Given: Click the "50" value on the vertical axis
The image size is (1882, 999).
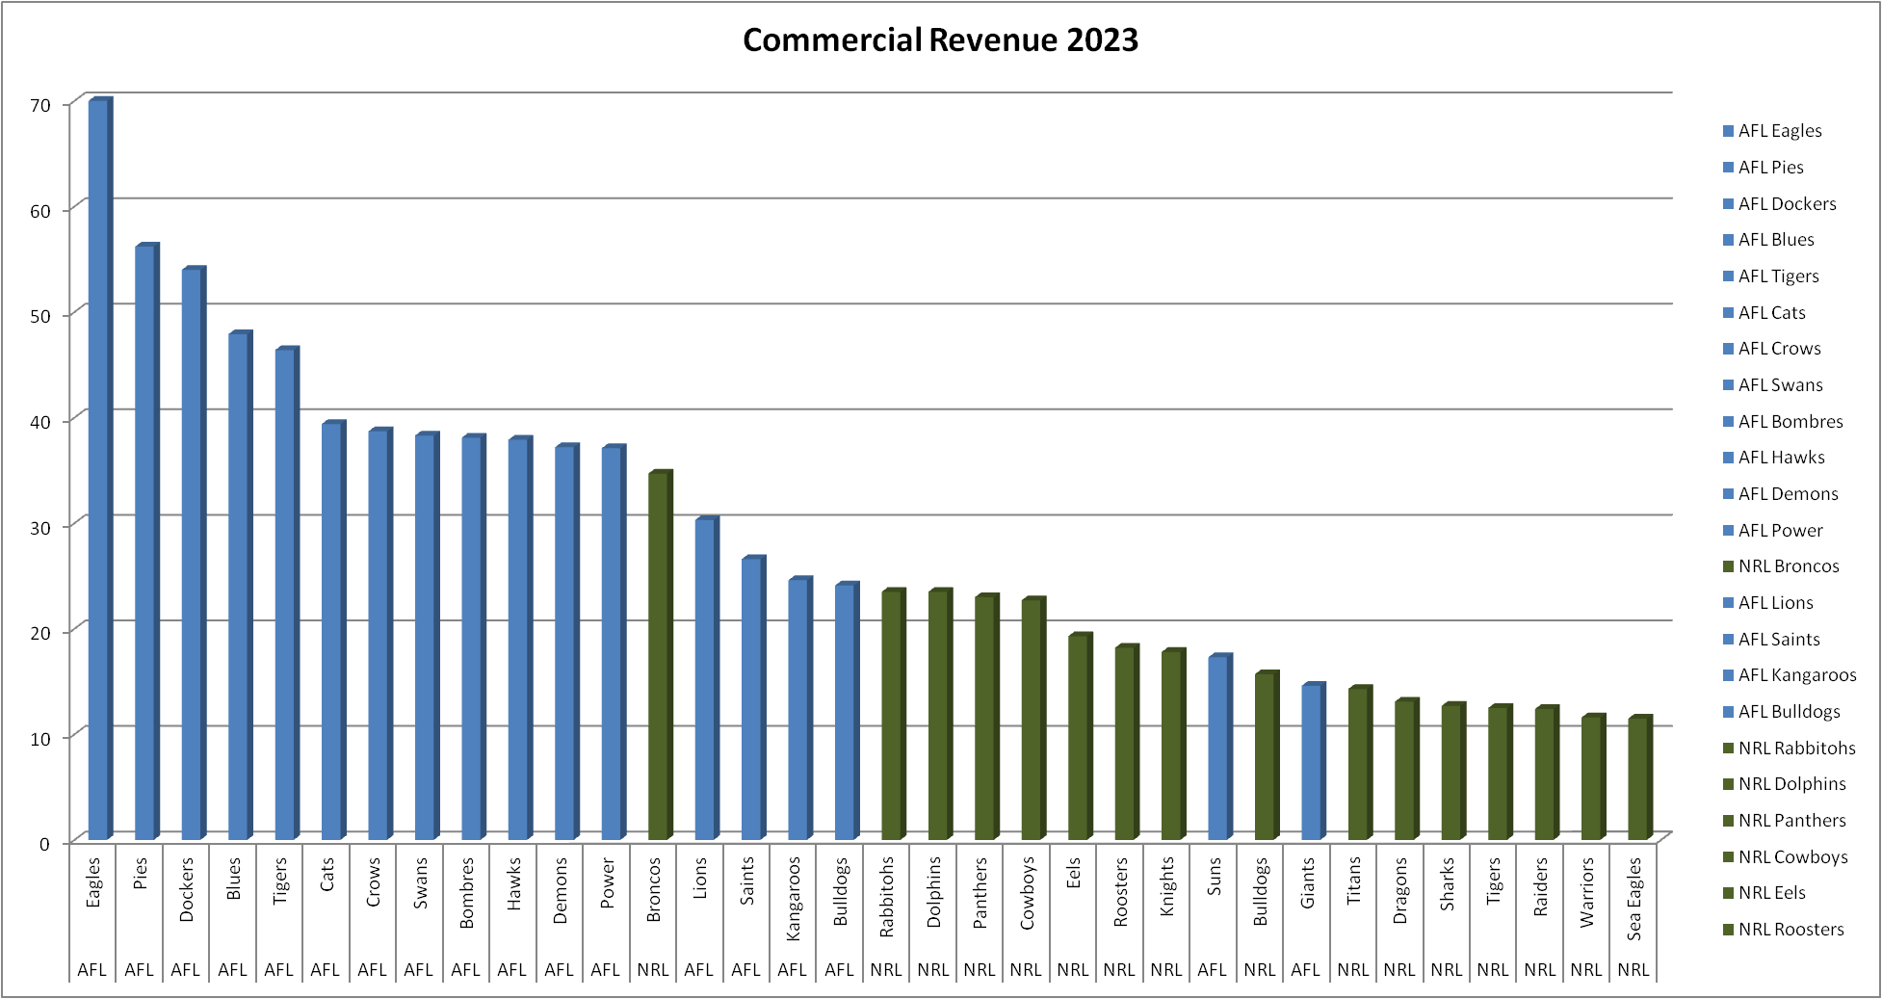Looking at the screenshot, I should point(40,316).
